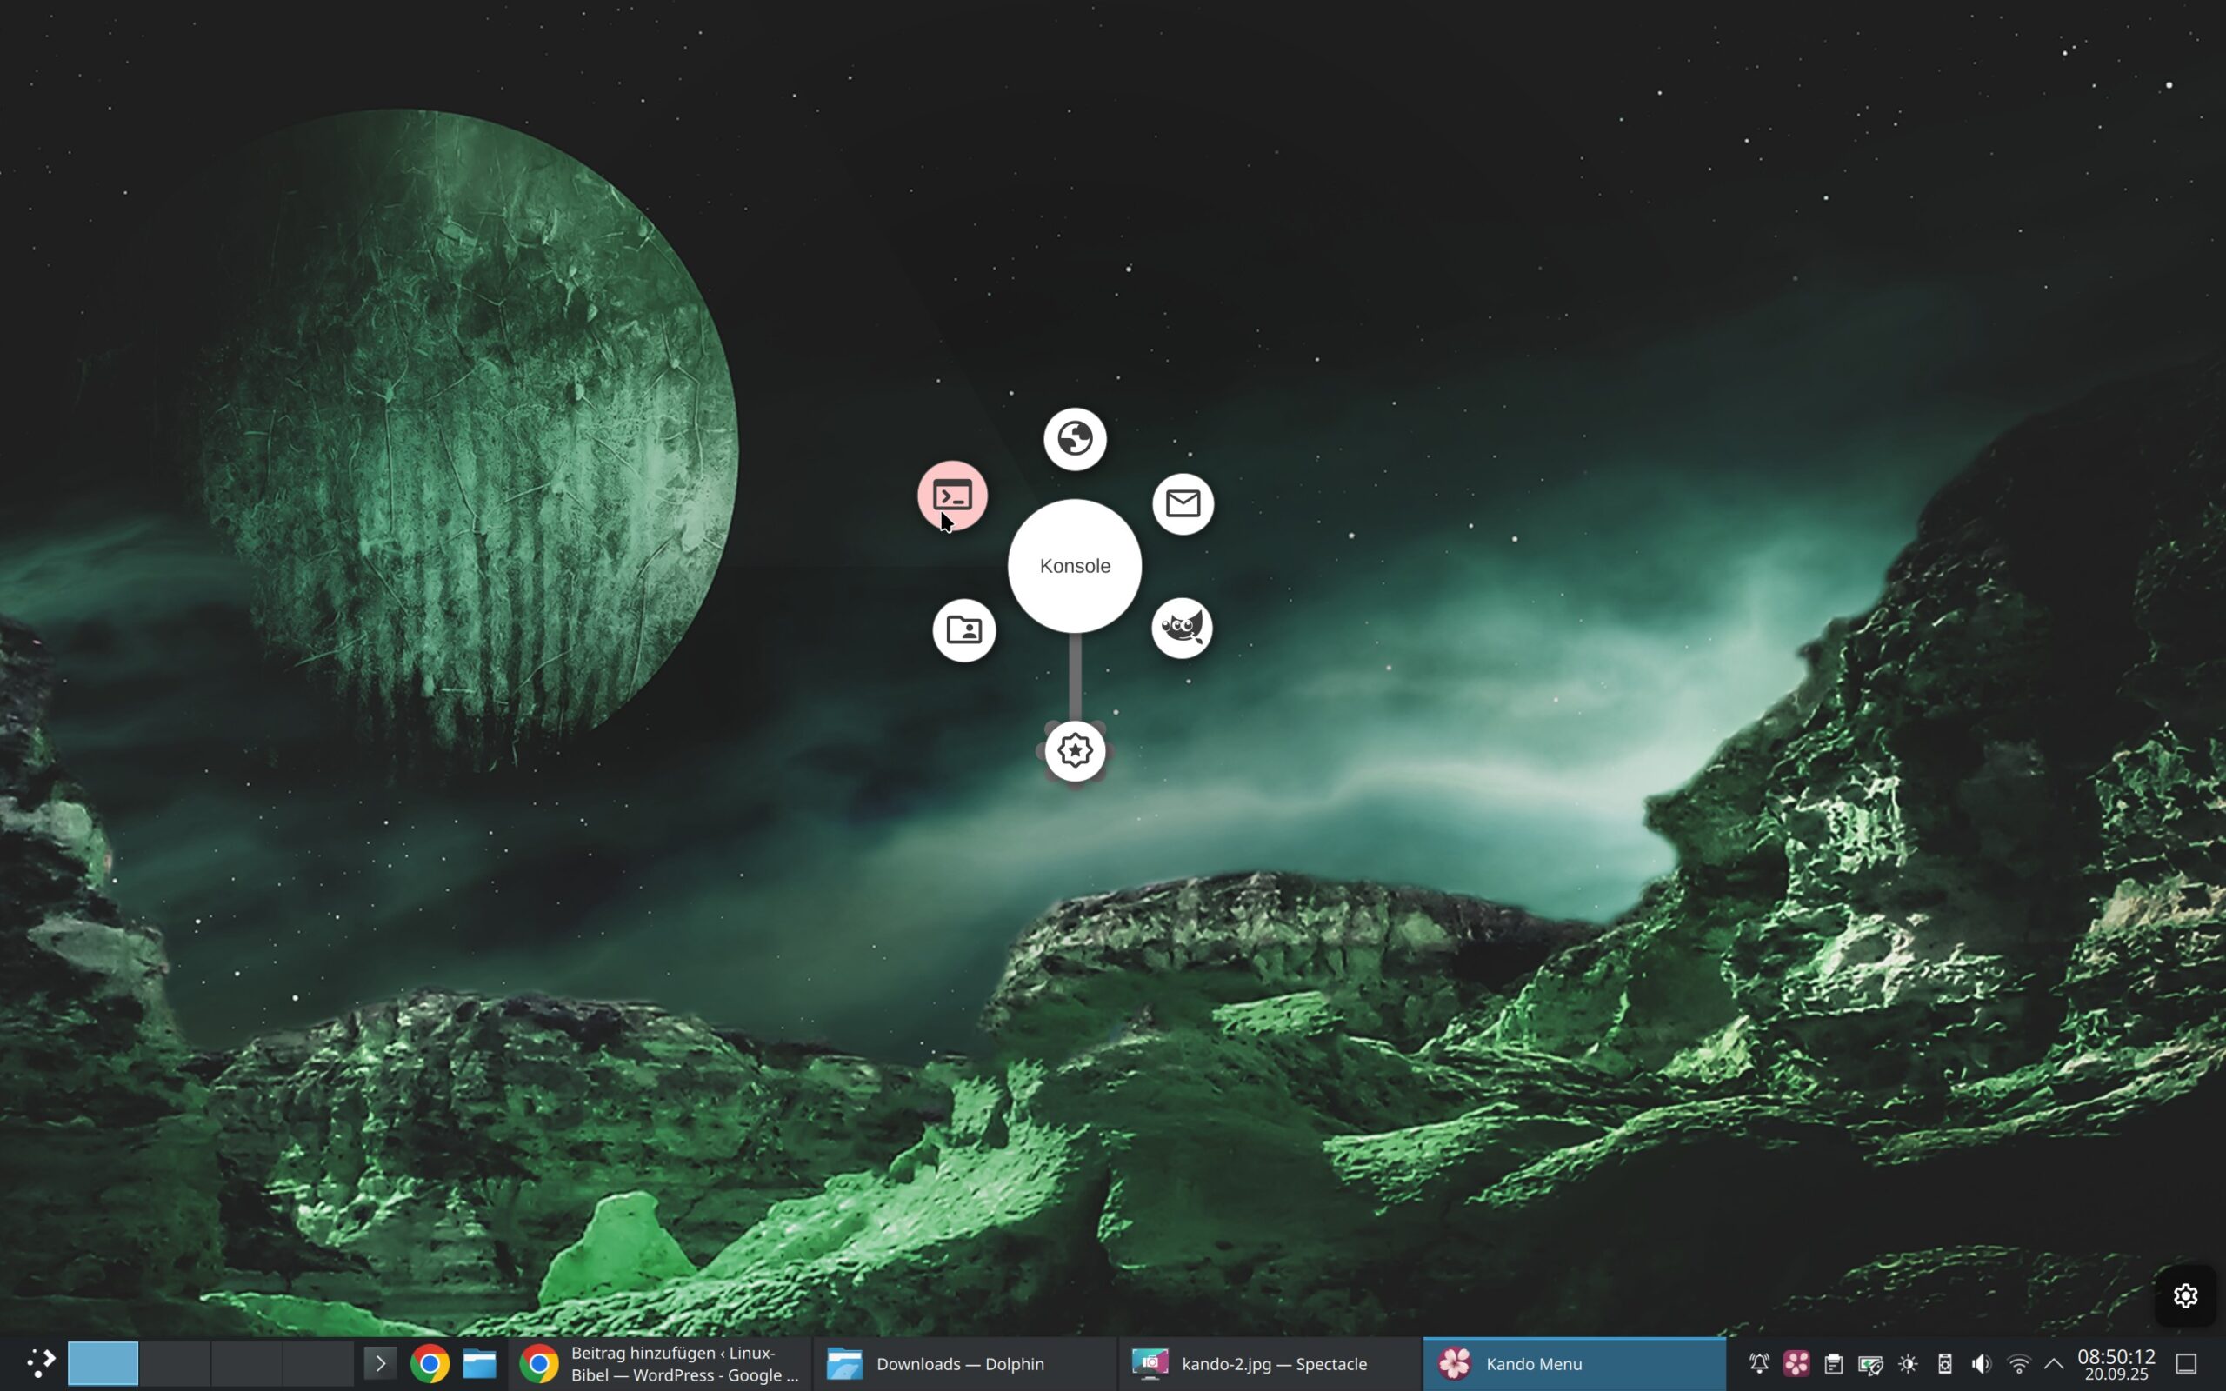Click the show desktop button at panel end
Image resolution: width=2226 pixels, height=1391 pixels.
(x=2187, y=1363)
